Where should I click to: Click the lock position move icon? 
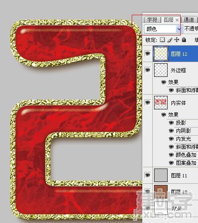tap(176, 40)
